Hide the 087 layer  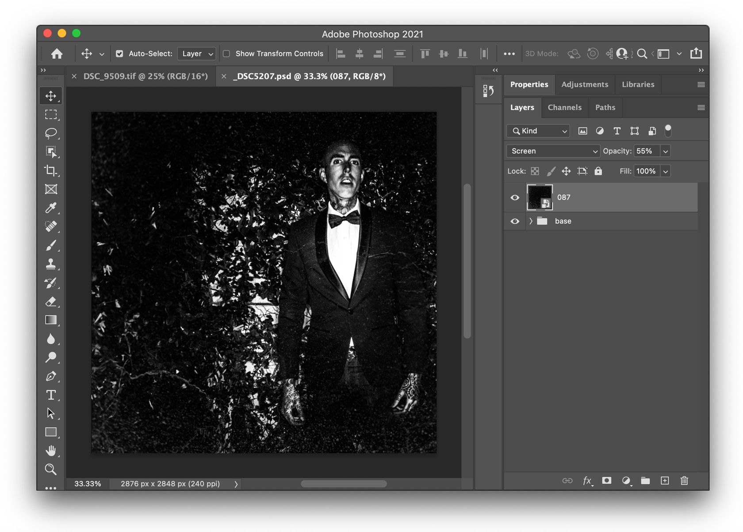(515, 198)
